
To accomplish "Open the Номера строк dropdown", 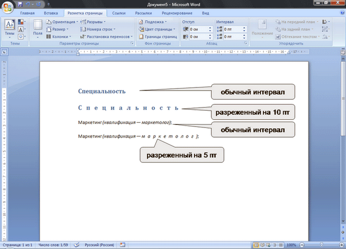I will pos(98,29).
